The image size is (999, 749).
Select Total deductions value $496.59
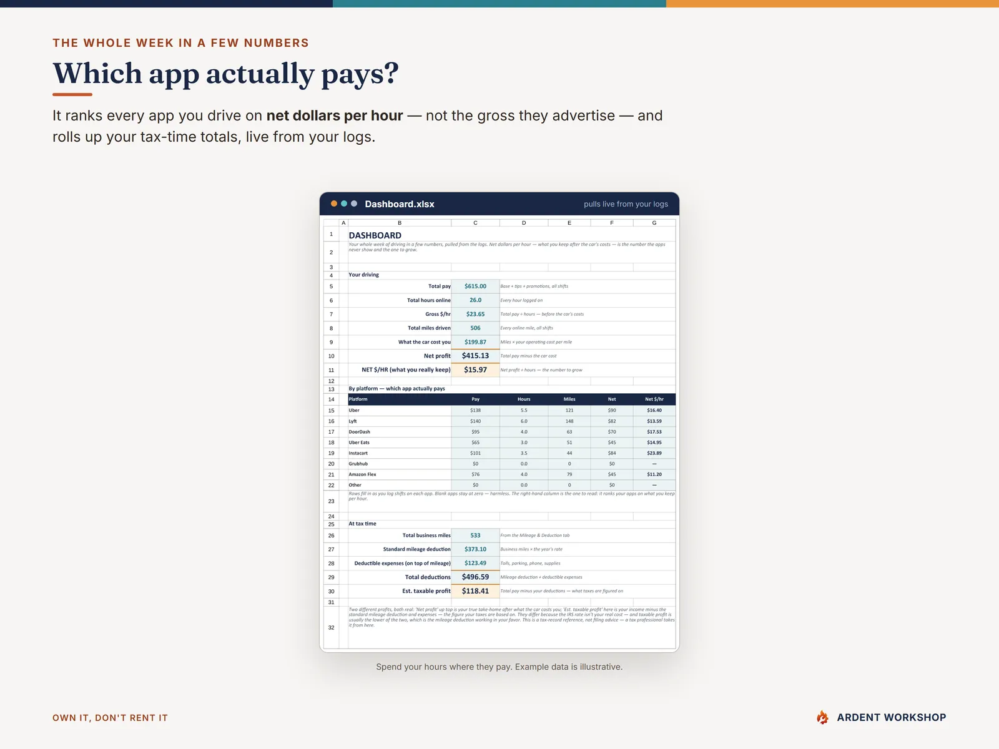(475, 577)
